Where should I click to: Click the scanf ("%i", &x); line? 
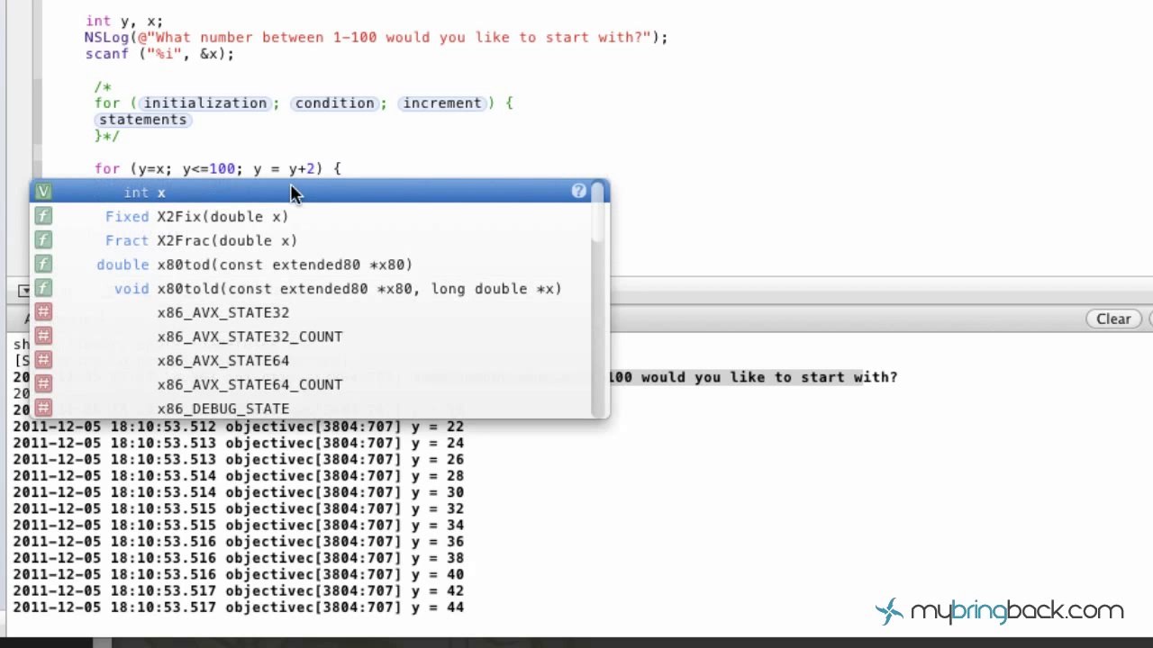(x=159, y=54)
